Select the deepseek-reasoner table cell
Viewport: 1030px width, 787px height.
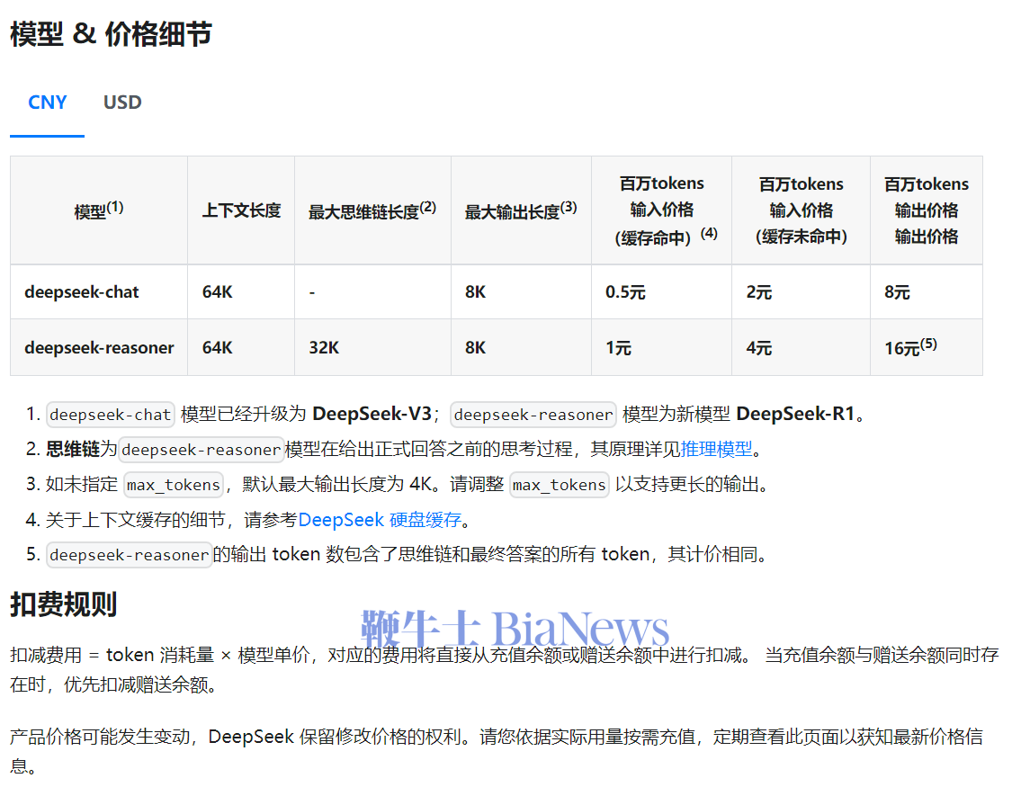pos(99,347)
